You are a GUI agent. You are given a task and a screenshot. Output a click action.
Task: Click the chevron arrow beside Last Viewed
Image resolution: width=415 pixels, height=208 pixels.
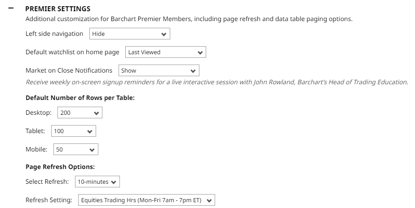(x=200, y=52)
